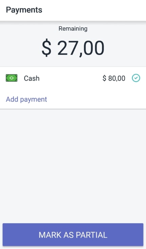Click the word payment in Add payment

34,100
